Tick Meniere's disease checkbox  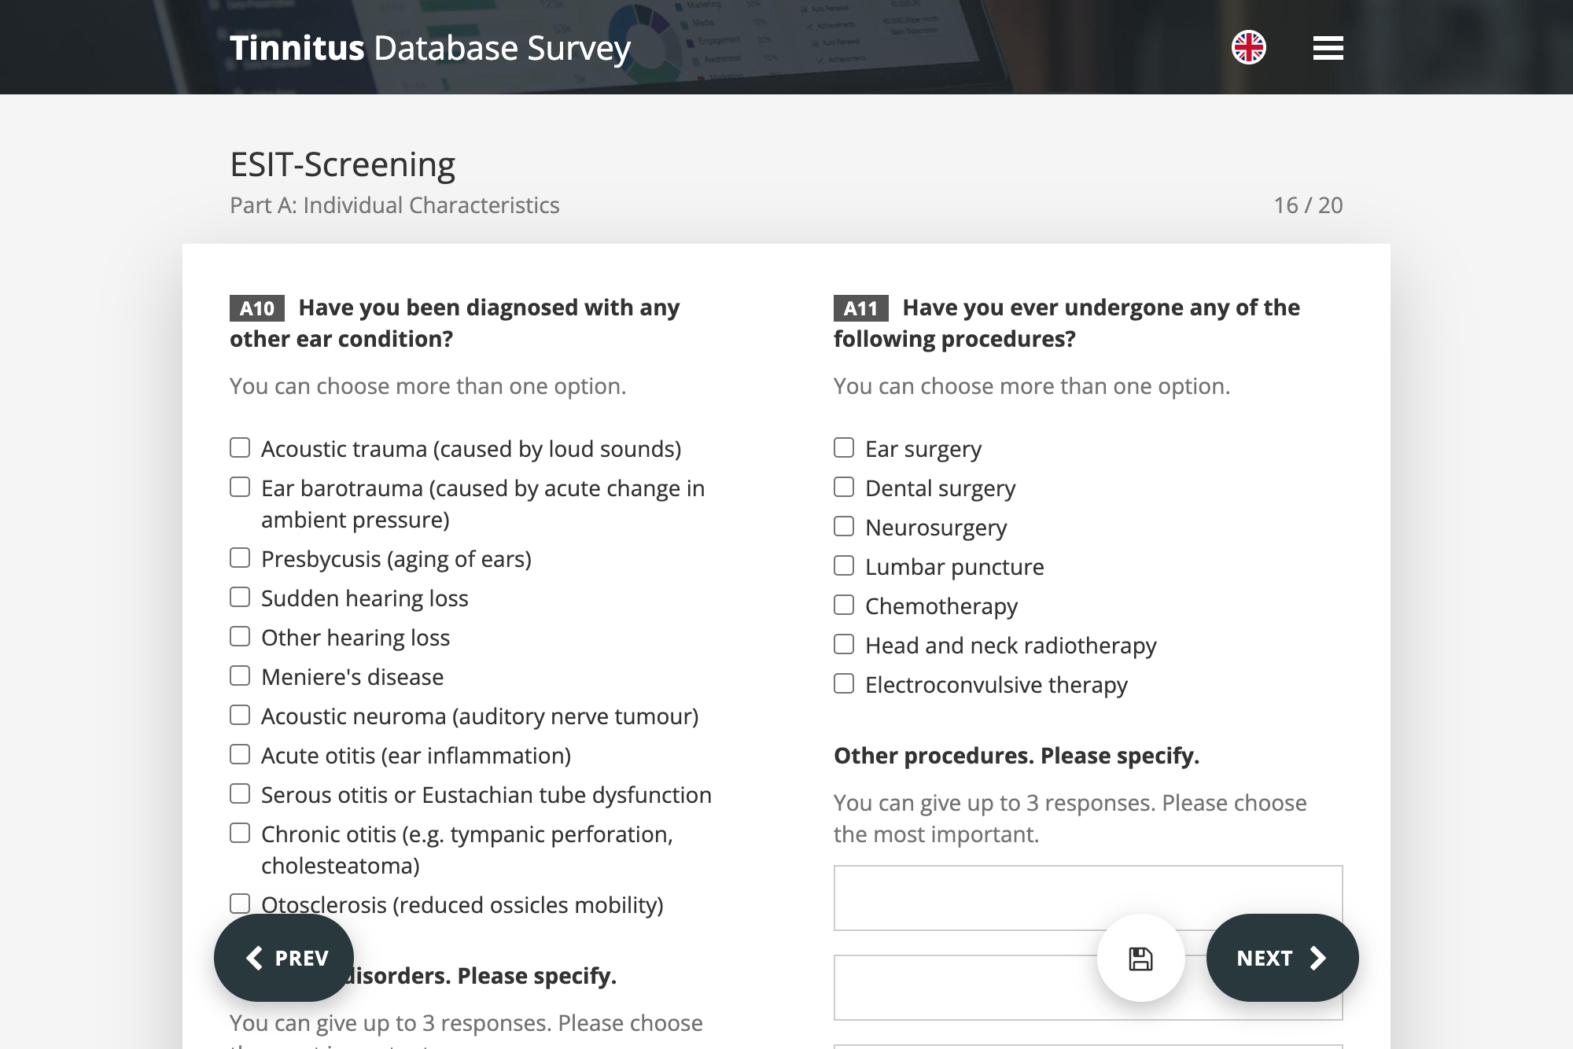(240, 675)
